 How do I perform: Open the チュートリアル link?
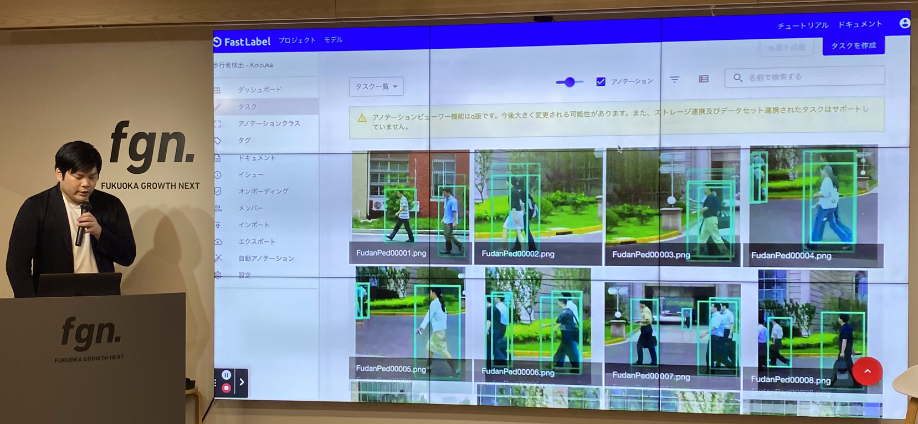click(x=803, y=25)
